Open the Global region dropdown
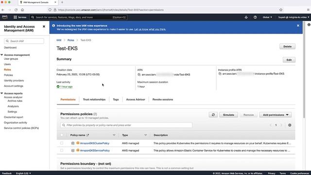311x175 pixels. coord(267,17)
